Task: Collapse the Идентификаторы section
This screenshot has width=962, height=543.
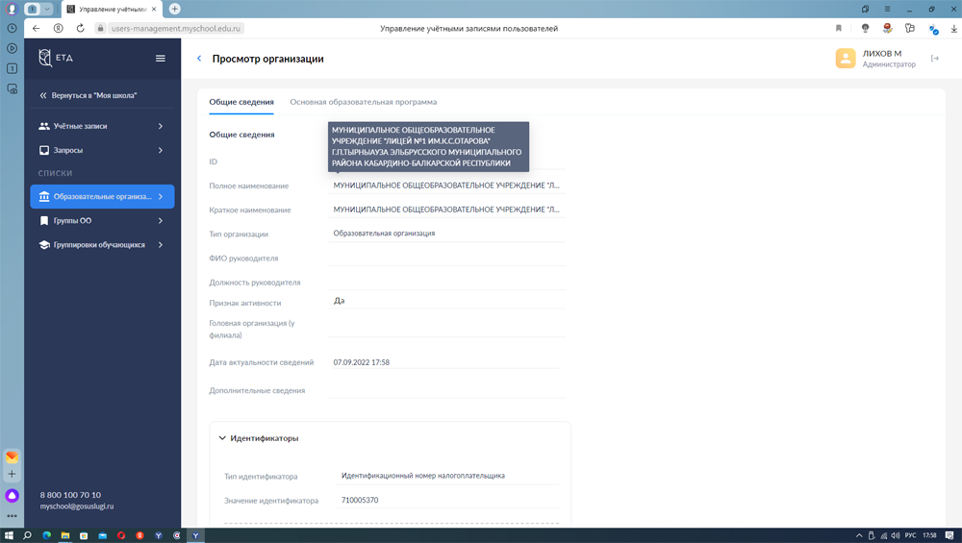Action: pyautogui.click(x=222, y=438)
